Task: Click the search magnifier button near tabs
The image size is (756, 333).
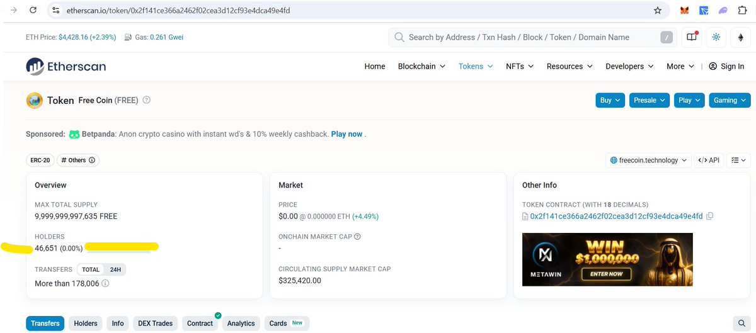Action: [742, 324]
